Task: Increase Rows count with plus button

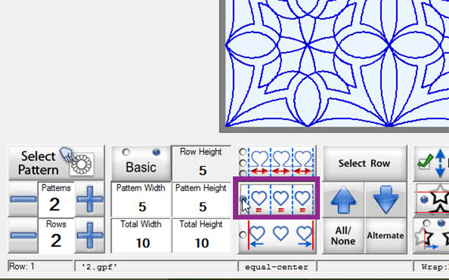Action: 90,236
